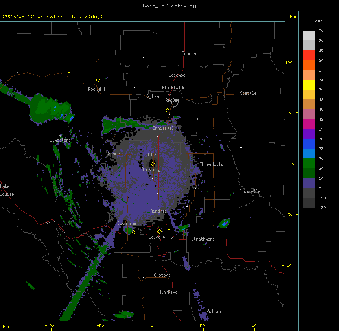Click the dBZ legend heading
339x331 pixels.
(x=319, y=21)
